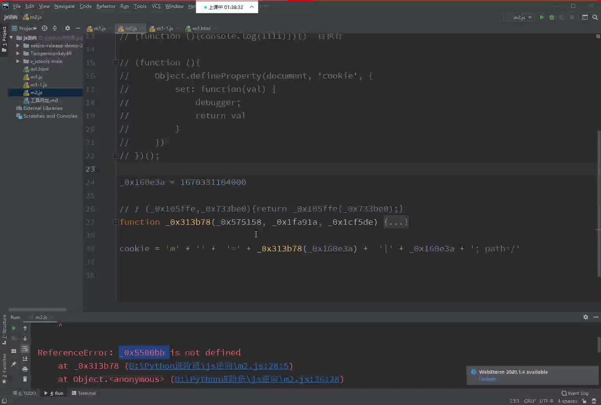601x405 pixels.
Task: Toggle scroll to end of console
Action: pos(25,359)
